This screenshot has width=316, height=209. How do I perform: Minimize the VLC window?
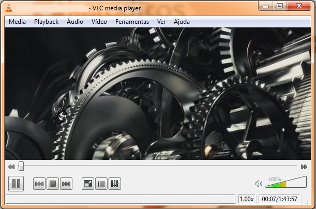pyautogui.click(x=266, y=6)
